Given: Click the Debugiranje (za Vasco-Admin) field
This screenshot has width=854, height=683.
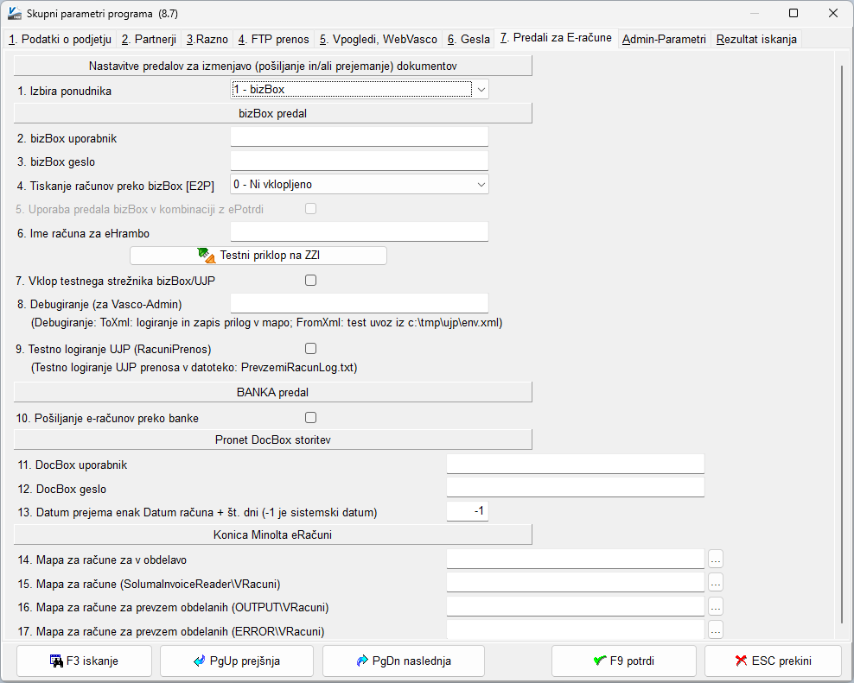Looking at the screenshot, I should [360, 303].
